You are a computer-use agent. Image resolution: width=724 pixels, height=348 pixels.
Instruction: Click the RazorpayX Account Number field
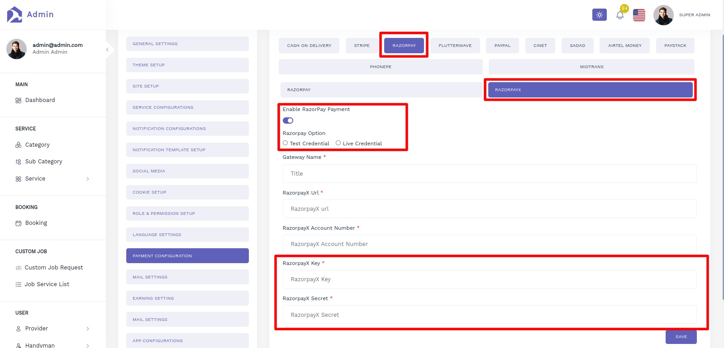pyautogui.click(x=490, y=244)
